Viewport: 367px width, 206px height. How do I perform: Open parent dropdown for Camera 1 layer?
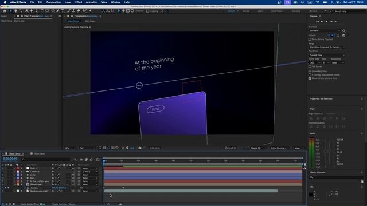(89, 172)
